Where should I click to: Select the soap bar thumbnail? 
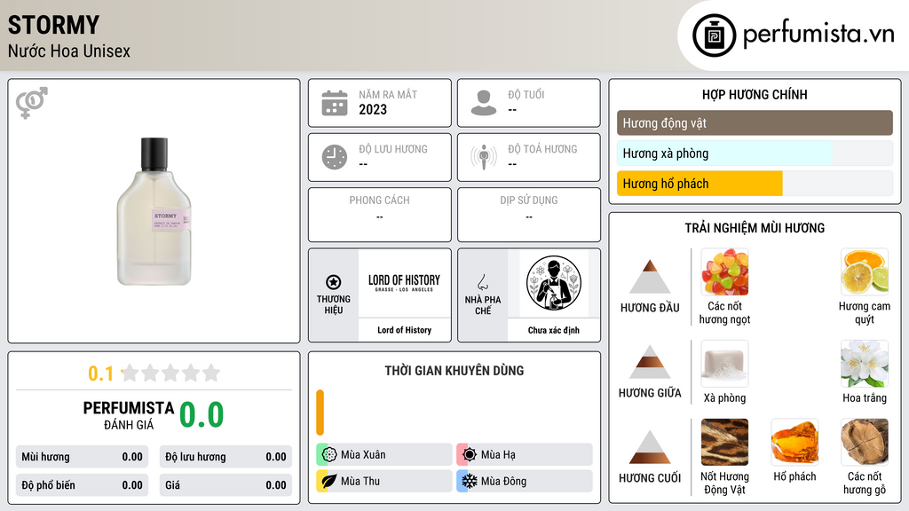pos(724,363)
